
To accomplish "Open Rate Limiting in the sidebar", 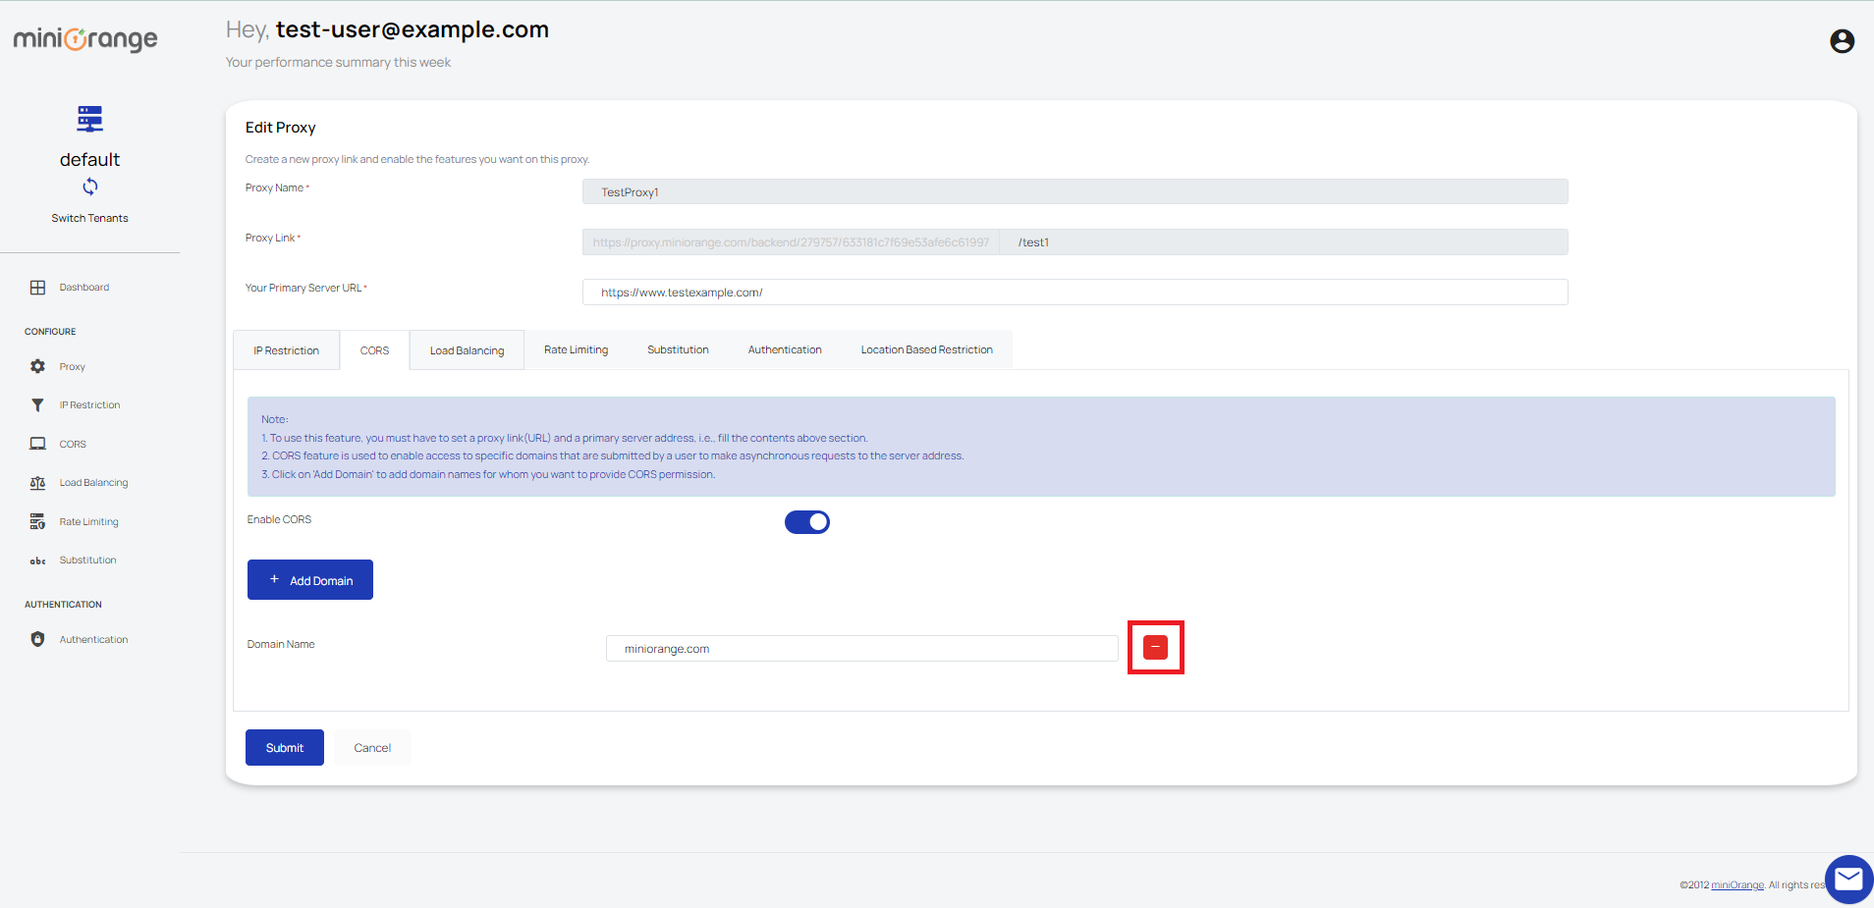I will pyautogui.click(x=88, y=522).
